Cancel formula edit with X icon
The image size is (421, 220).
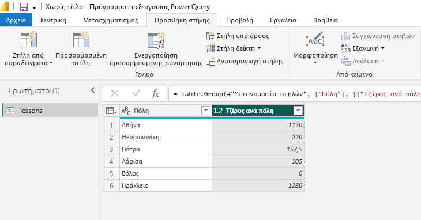(x=115, y=93)
